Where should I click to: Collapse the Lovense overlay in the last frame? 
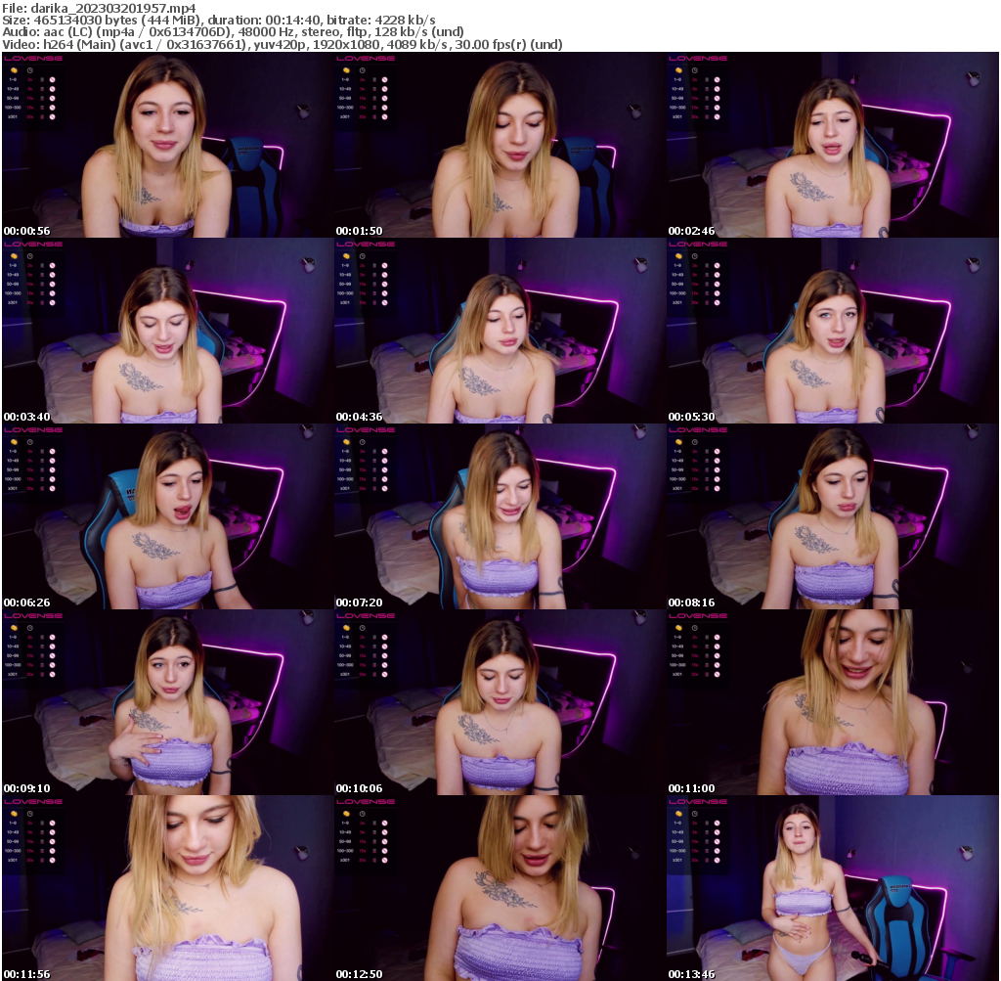coord(700,800)
